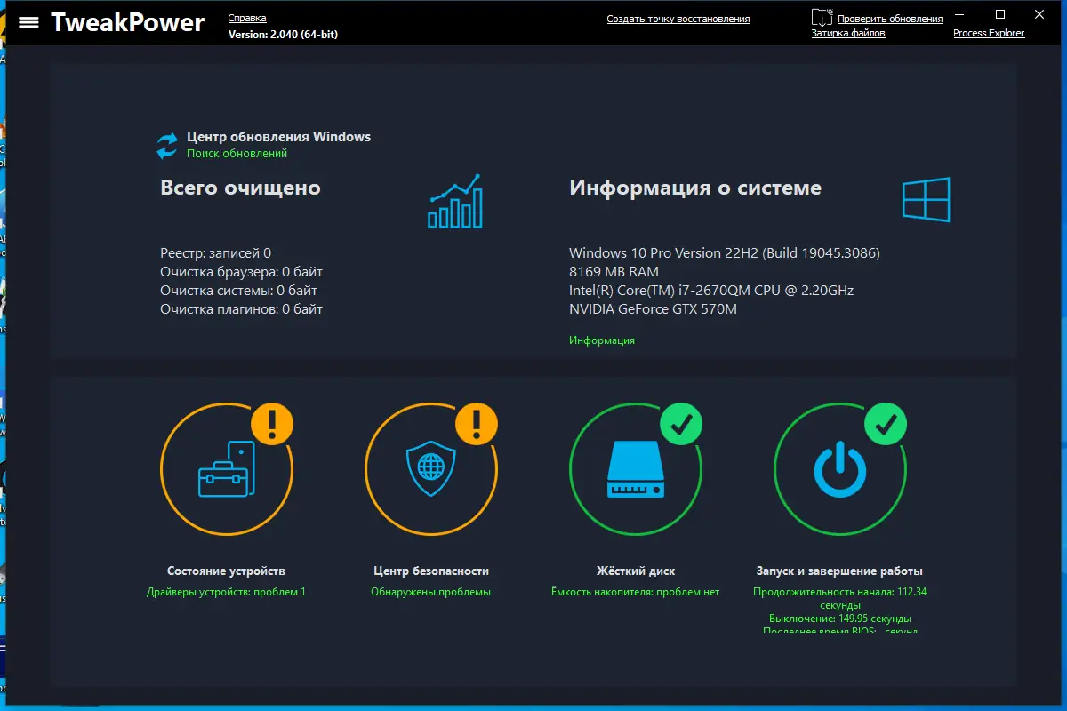
Task: Click the hard disk green checkmark badge
Action: 681,425
